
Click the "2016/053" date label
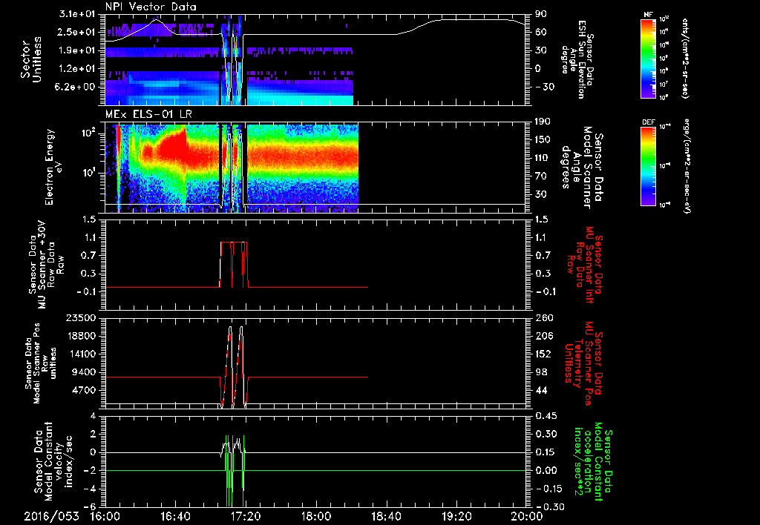pyautogui.click(x=51, y=516)
